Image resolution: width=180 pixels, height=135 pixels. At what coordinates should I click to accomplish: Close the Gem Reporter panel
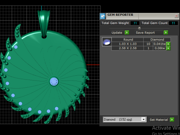click(176, 16)
